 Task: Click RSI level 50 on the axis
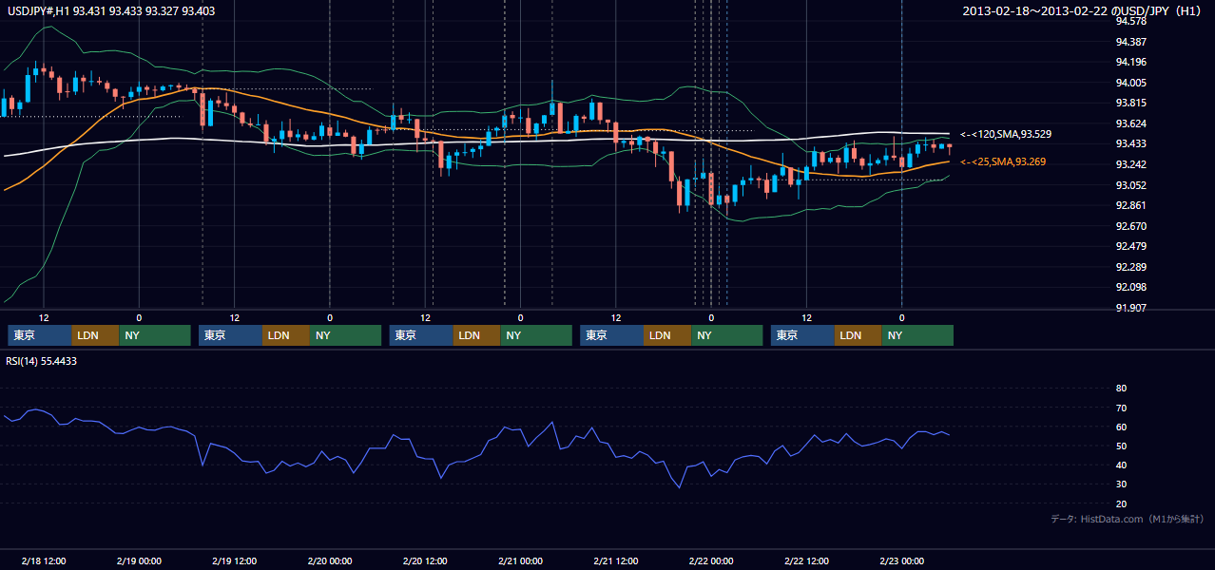pyautogui.click(x=1121, y=446)
